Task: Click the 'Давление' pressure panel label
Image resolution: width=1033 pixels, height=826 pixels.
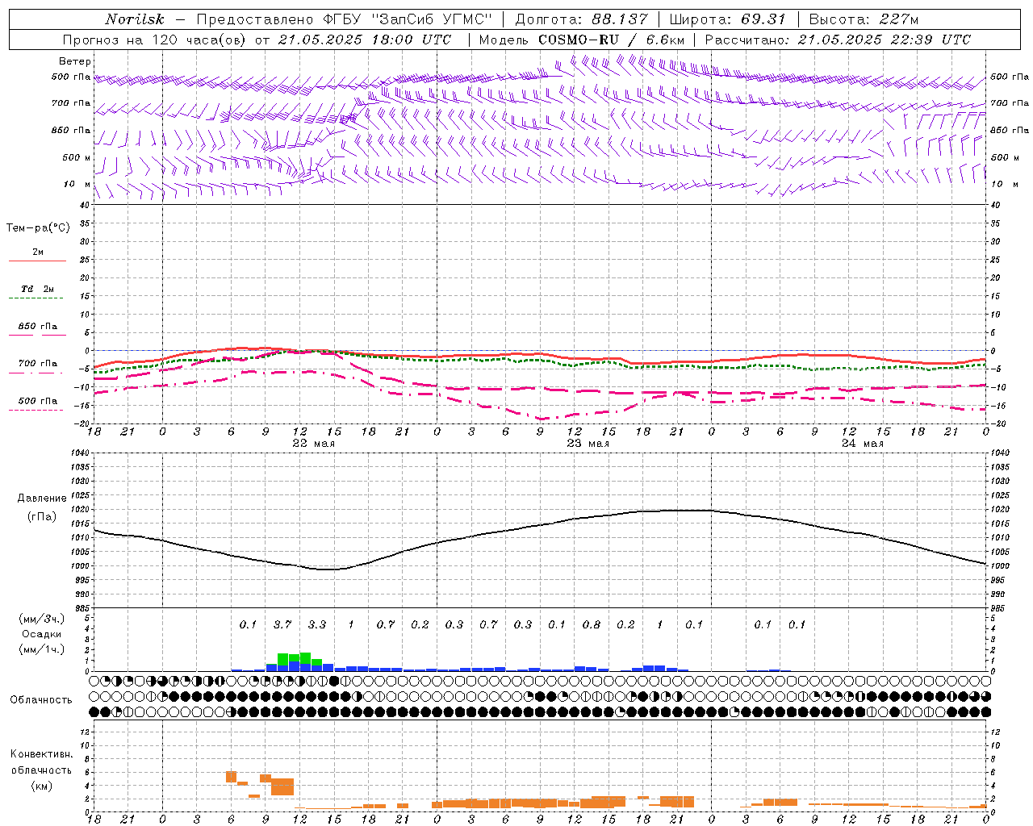Action: (42, 499)
